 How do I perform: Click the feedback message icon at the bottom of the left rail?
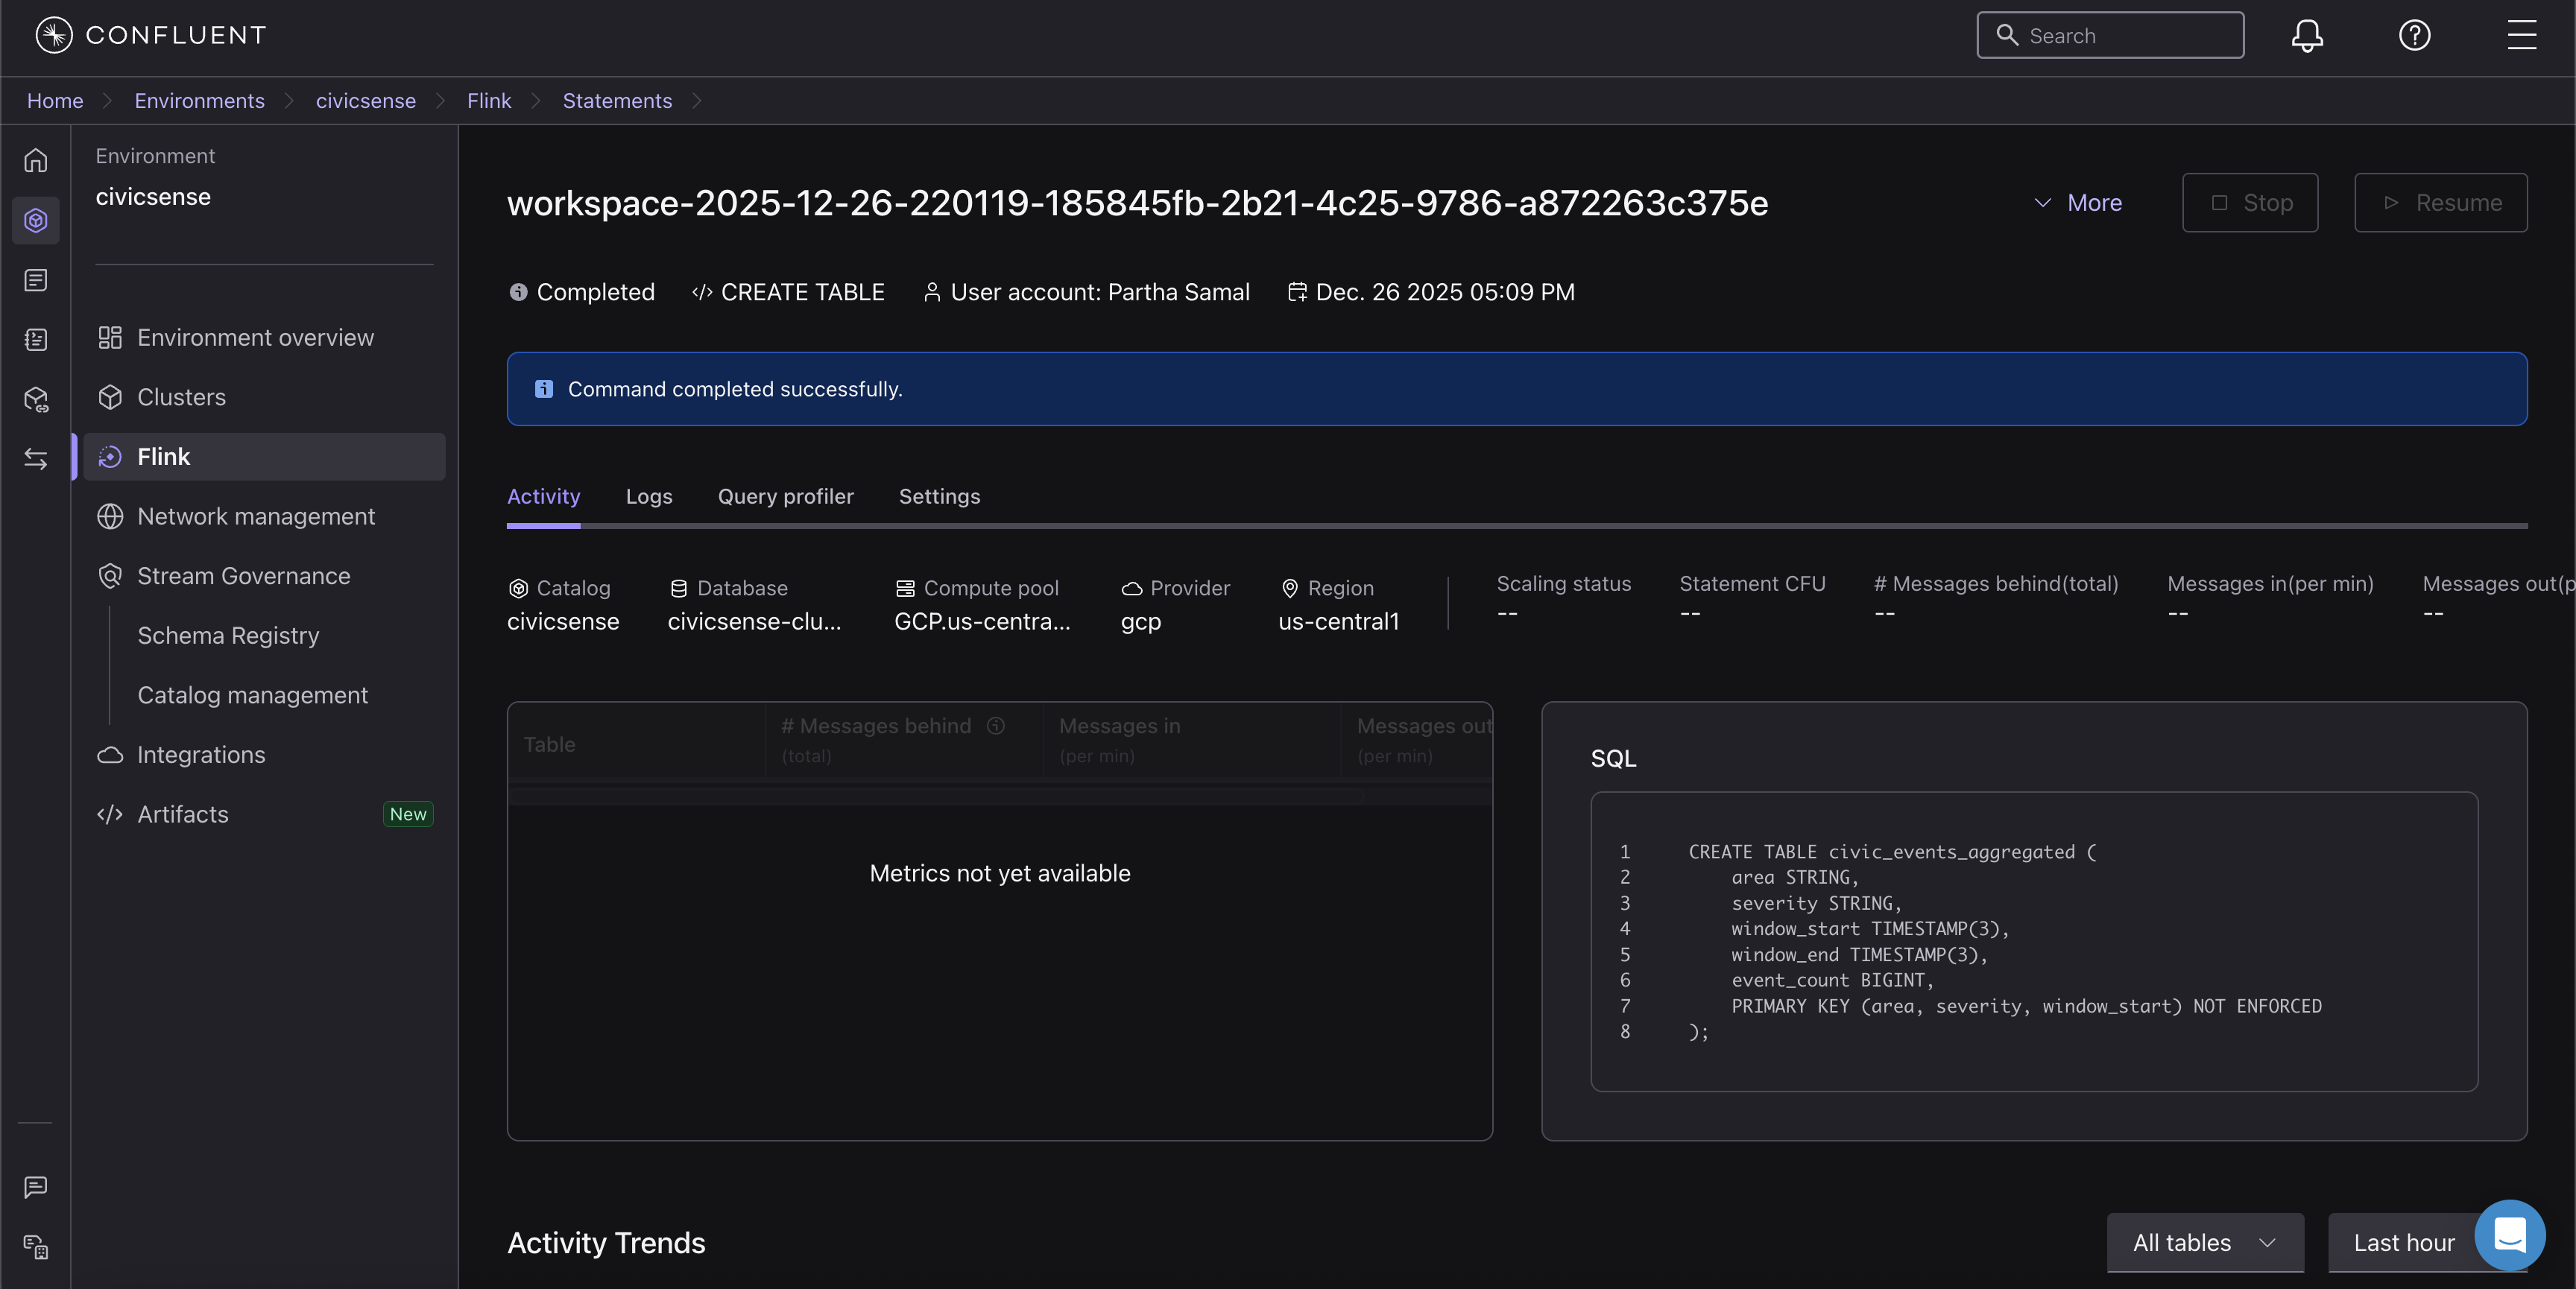(36, 1187)
